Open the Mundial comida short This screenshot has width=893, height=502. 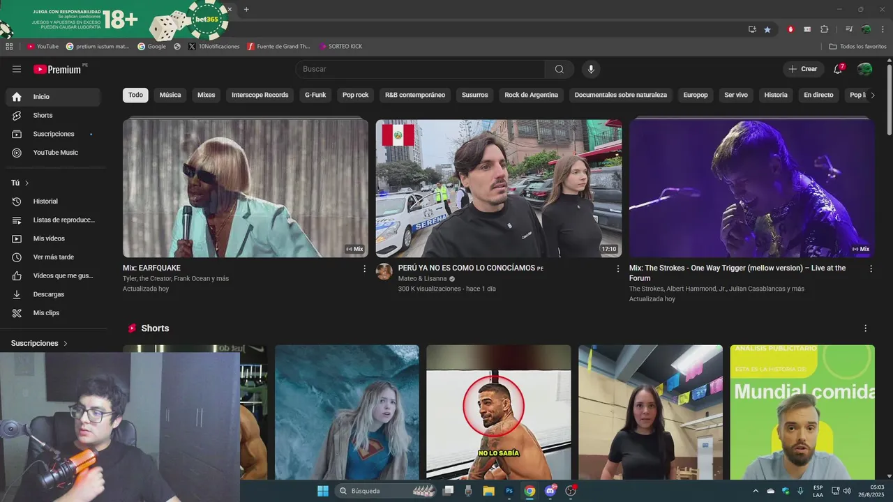802,412
